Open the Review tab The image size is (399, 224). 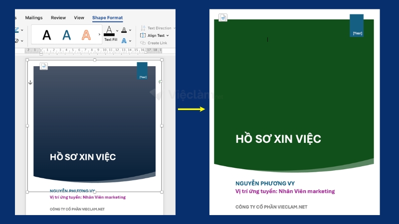point(58,18)
